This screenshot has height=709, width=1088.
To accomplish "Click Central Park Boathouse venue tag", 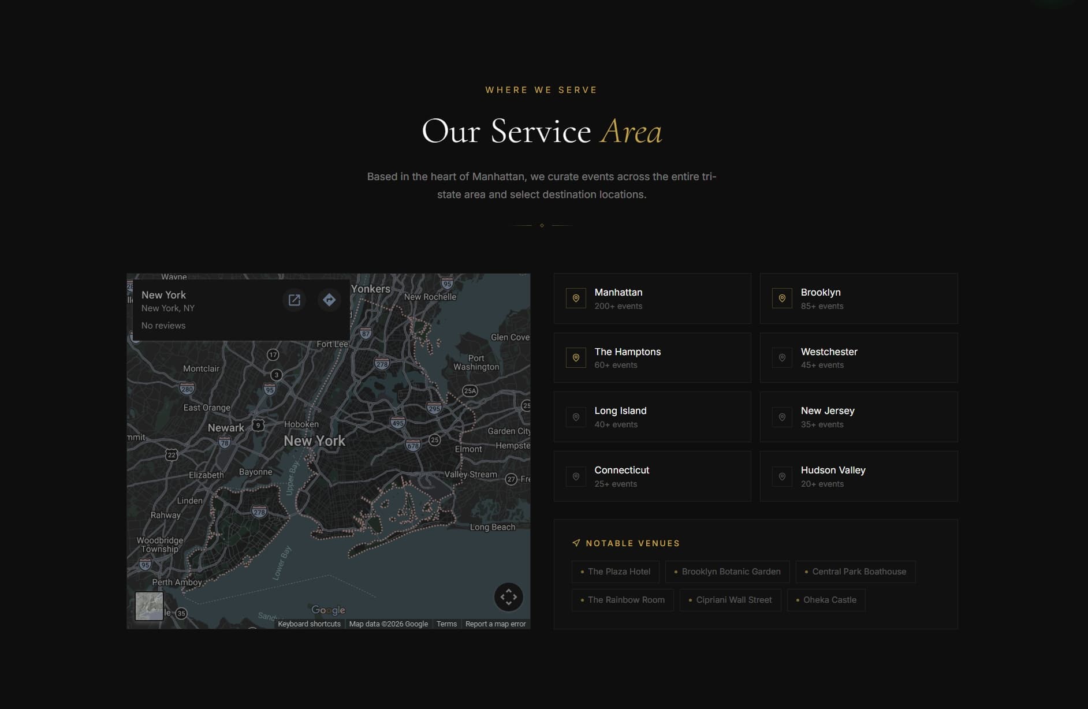I will pos(855,572).
